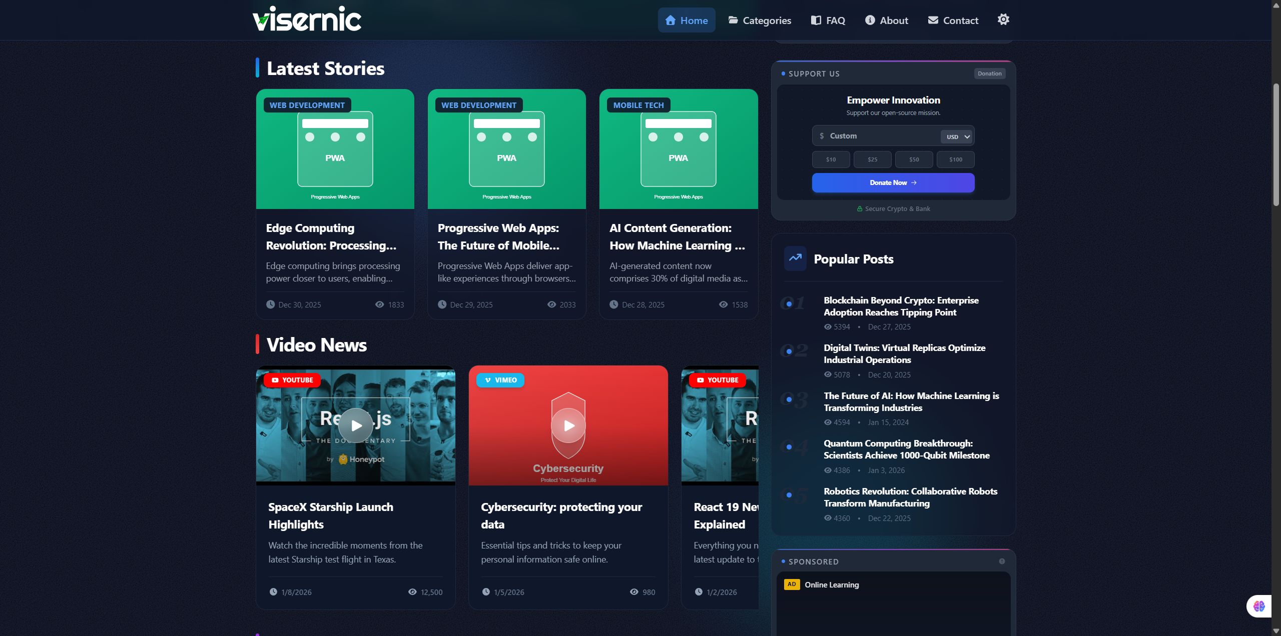
Task: Click the sponsored info icon
Action: (x=1002, y=561)
